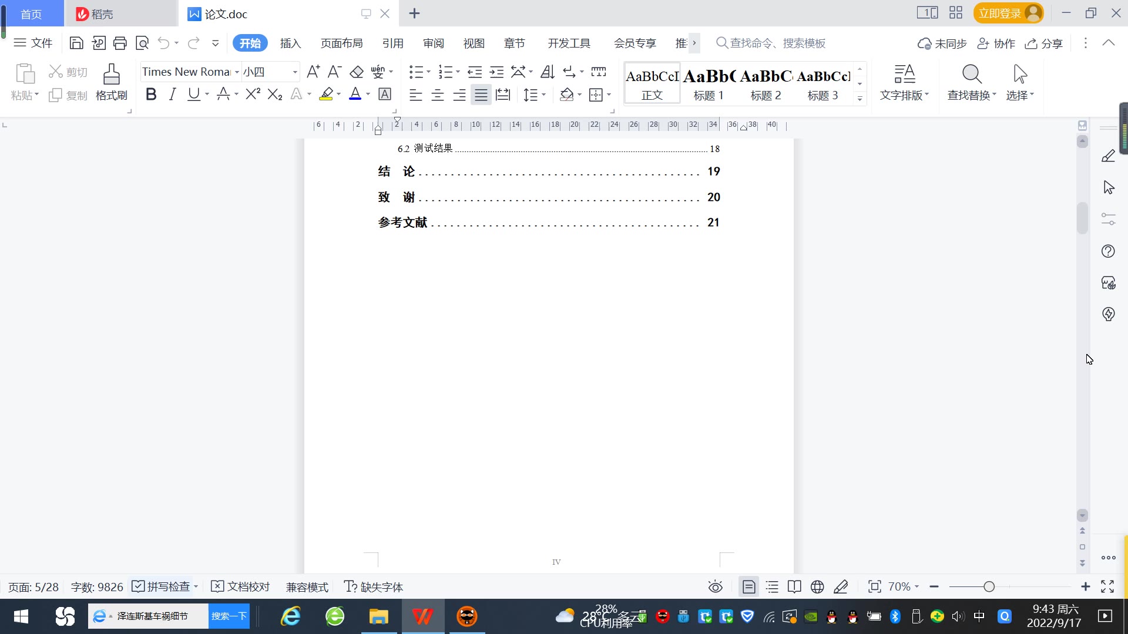
Task: Open the View (视图) tab
Action: (474, 43)
